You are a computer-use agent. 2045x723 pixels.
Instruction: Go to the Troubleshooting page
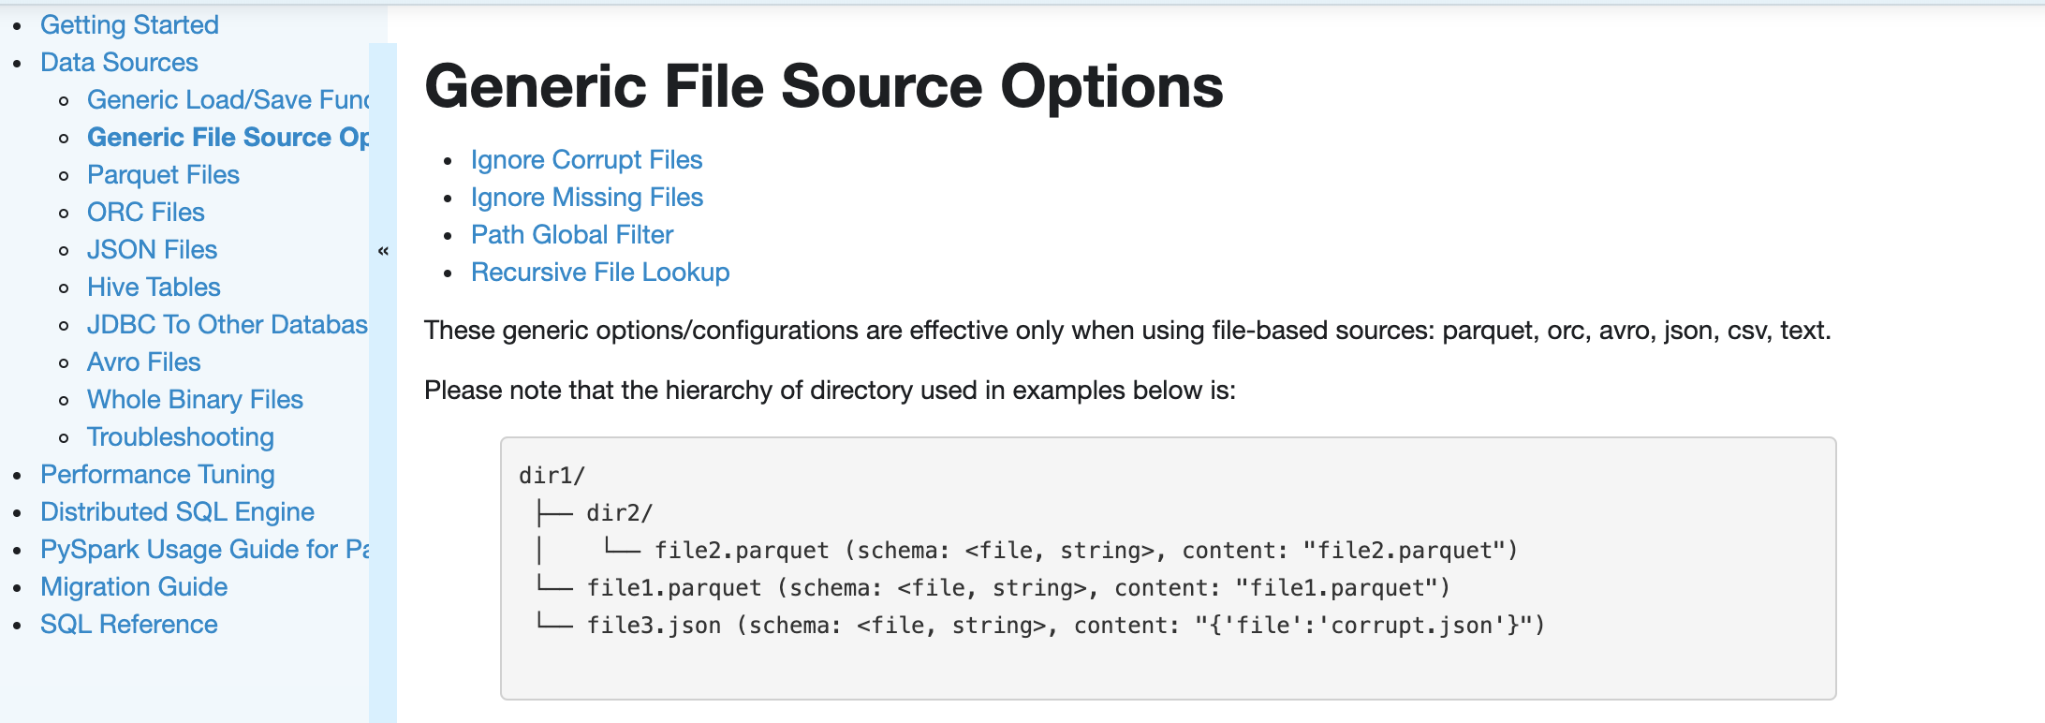(180, 437)
